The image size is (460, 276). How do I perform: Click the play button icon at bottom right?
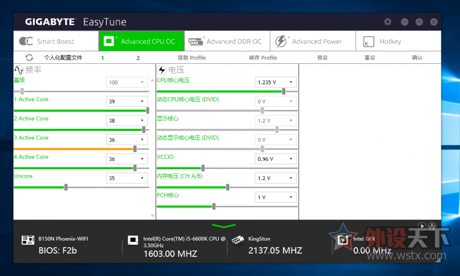(x=422, y=226)
